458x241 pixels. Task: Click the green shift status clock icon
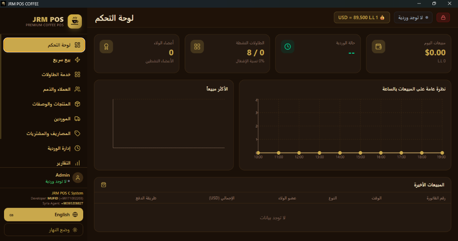coord(288,47)
